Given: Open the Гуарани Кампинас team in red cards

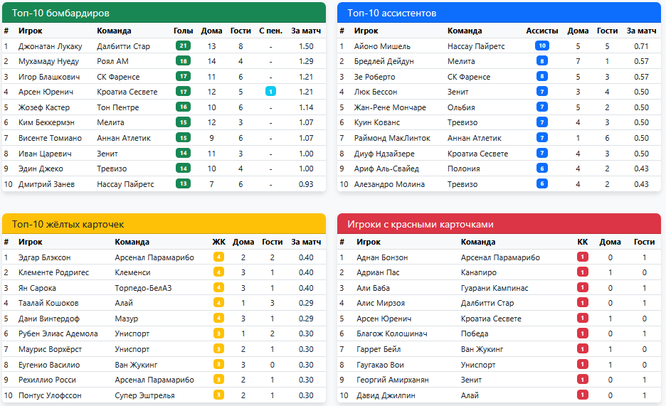Looking at the screenshot, I should tap(494, 288).
